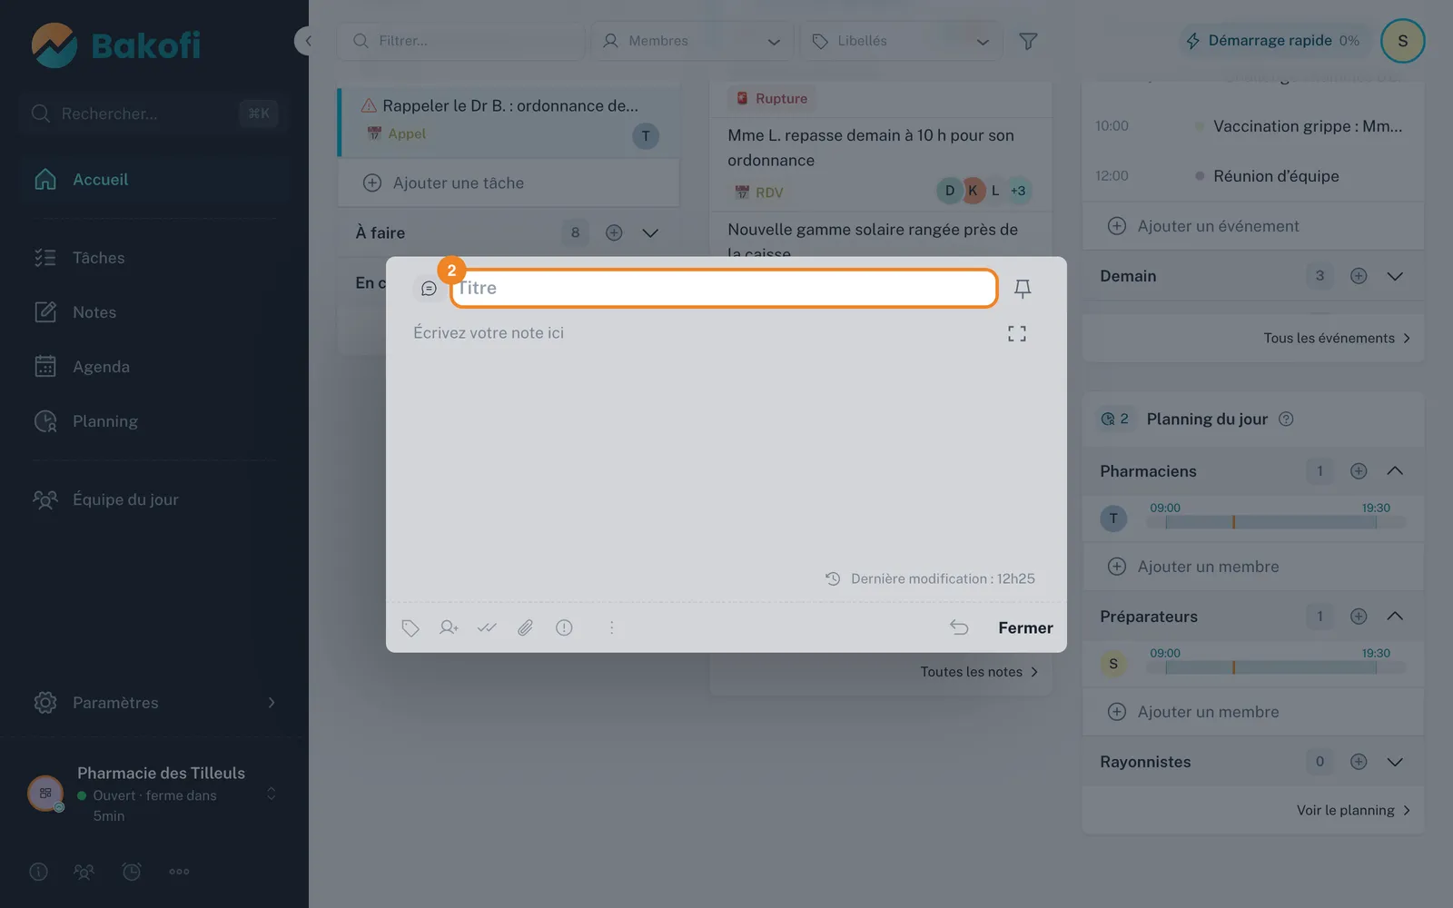Open the advanced filter funnel icon
1453x908 pixels.
tap(1028, 41)
